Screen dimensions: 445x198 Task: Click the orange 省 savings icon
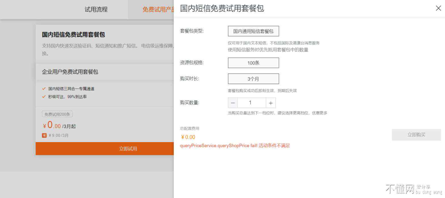click(x=44, y=135)
